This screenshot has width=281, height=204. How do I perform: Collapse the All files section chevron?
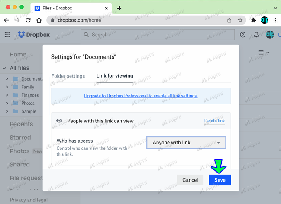[x=4, y=68]
